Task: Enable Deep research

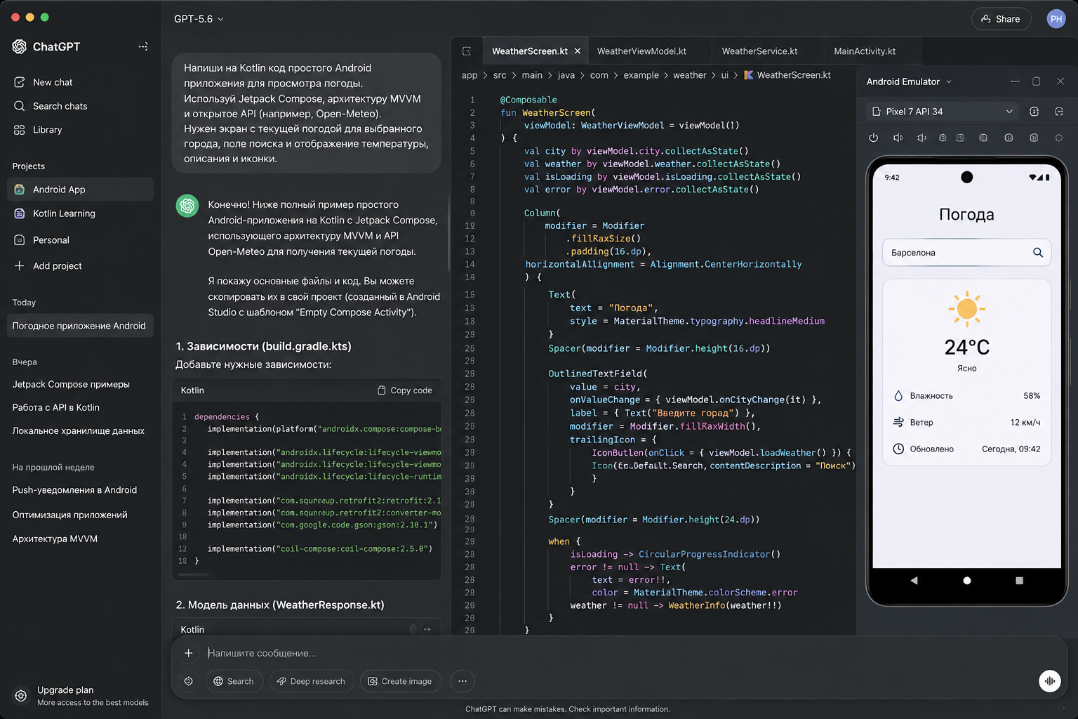Action: [x=311, y=681]
